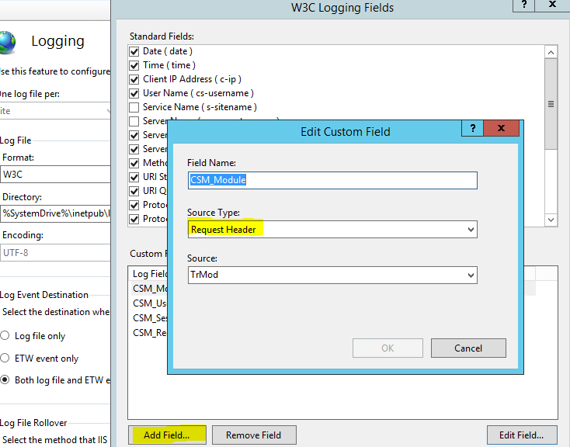Toggle the Time ( time ) checkbox
The height and width of the screenshot is (447, 570).
(x=134, y=65)
